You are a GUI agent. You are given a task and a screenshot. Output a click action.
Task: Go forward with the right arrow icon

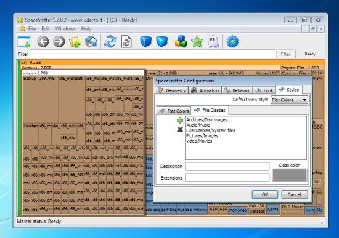(59, 41)
